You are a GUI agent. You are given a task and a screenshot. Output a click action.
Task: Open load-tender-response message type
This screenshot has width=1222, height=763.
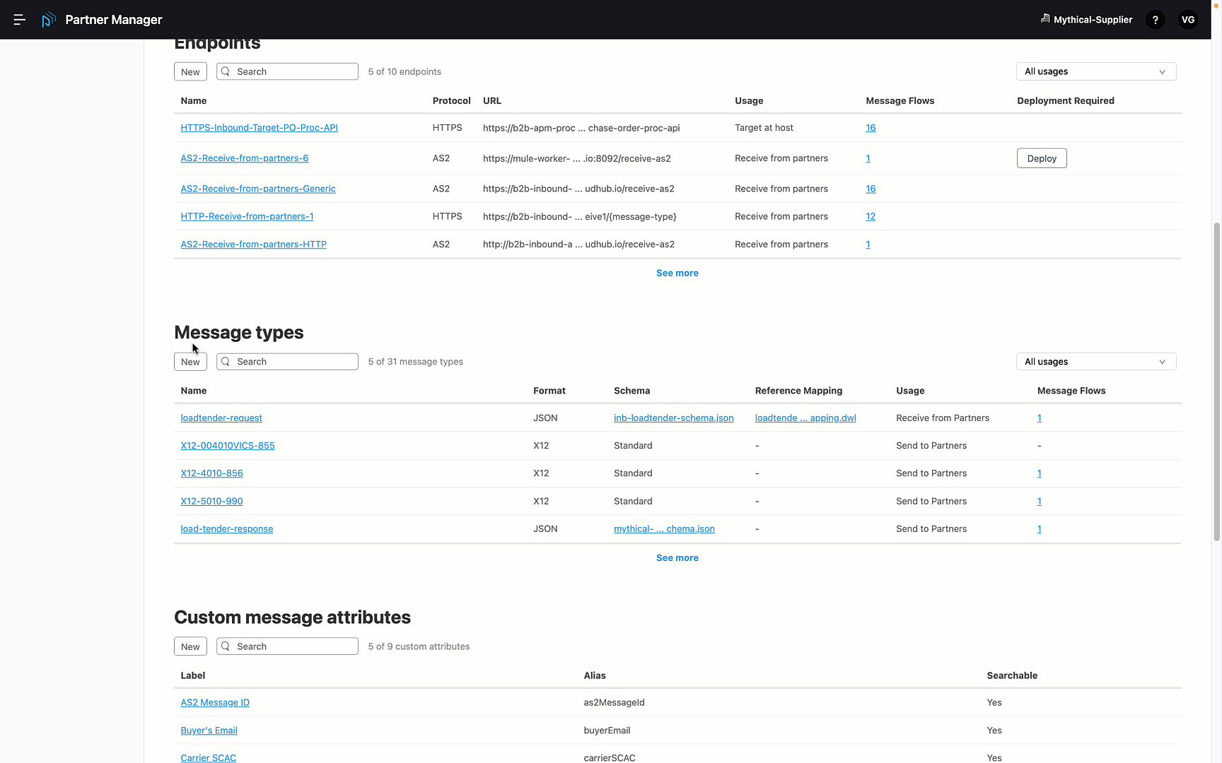[x=226, y=529]
